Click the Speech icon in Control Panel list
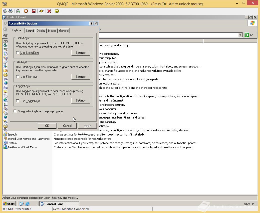This screenshot has width=260, height=213. [5, 134]
